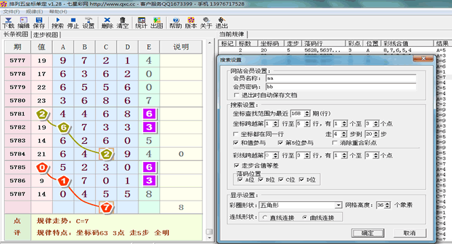Adjust 彩线跨越第 0 行 spinner

(x=276, y=156)
